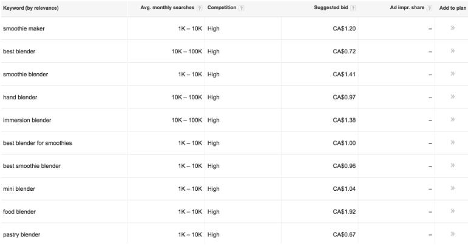The image size is (468, 246).
Task: Open help for Avg. monthly searches
Action: pyautogui.click(x=201, y=7)
